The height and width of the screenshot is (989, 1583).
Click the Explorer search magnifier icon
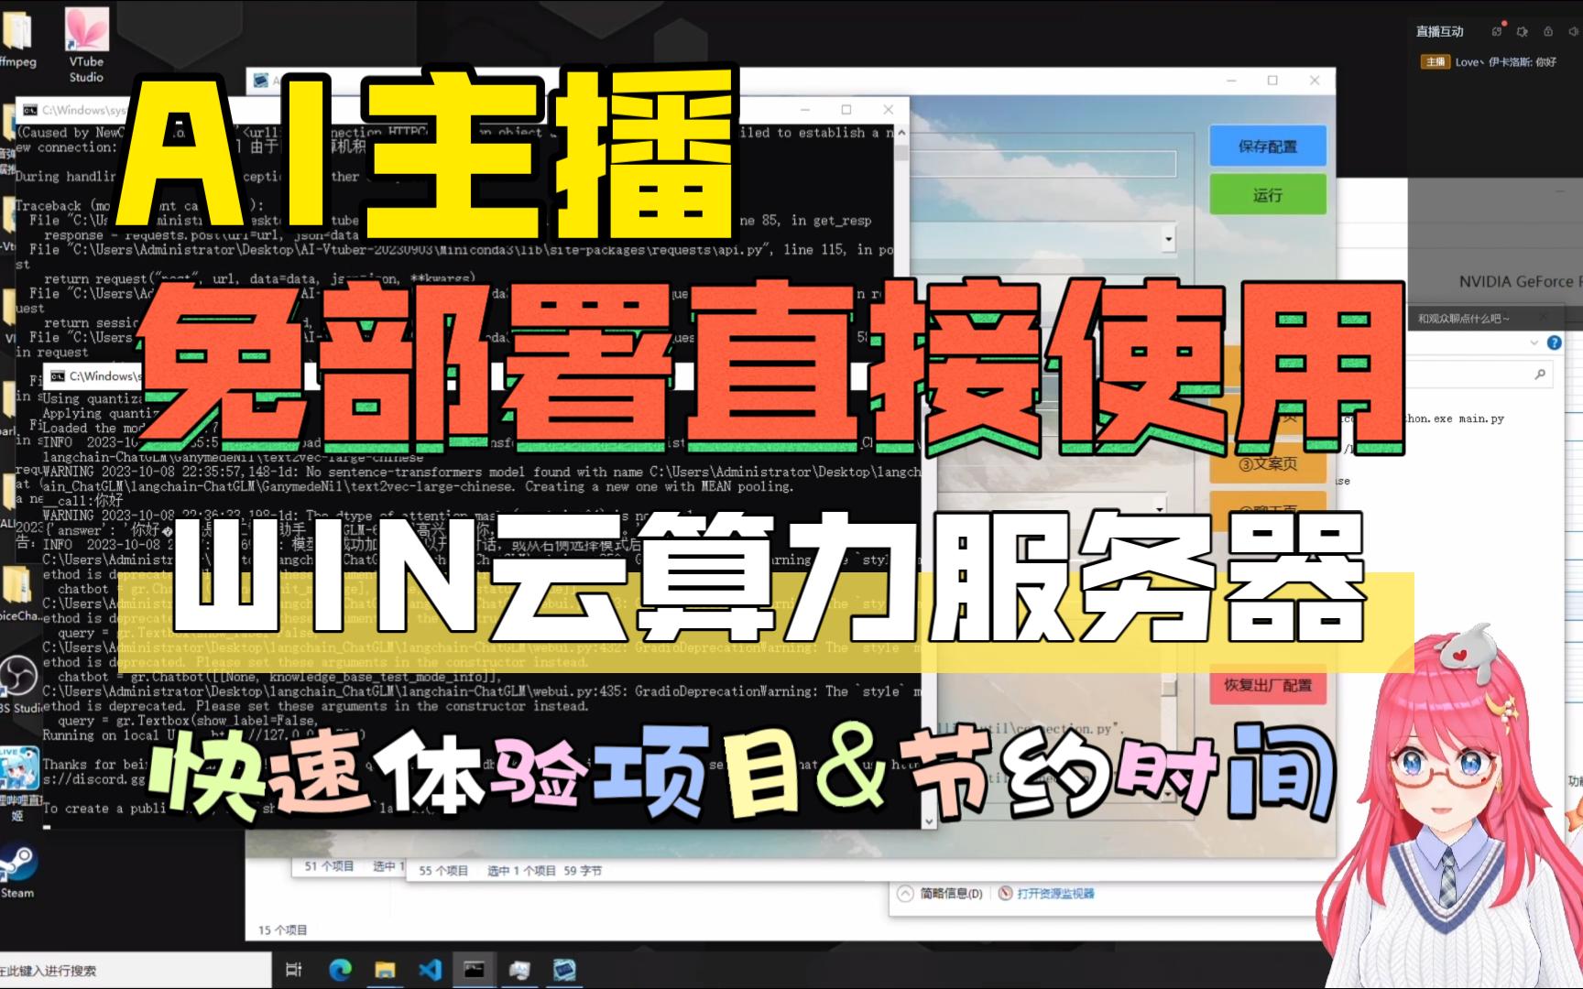coord(1540,374)
